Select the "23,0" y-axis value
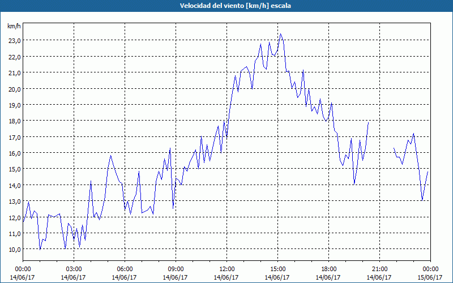The image size is (453, 283). click(15, 41)
